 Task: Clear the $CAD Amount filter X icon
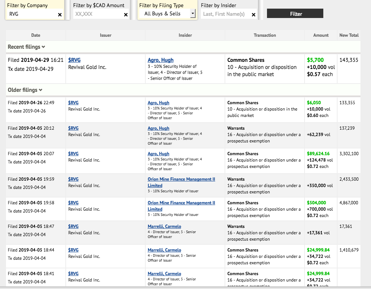[x=125, y=15]
